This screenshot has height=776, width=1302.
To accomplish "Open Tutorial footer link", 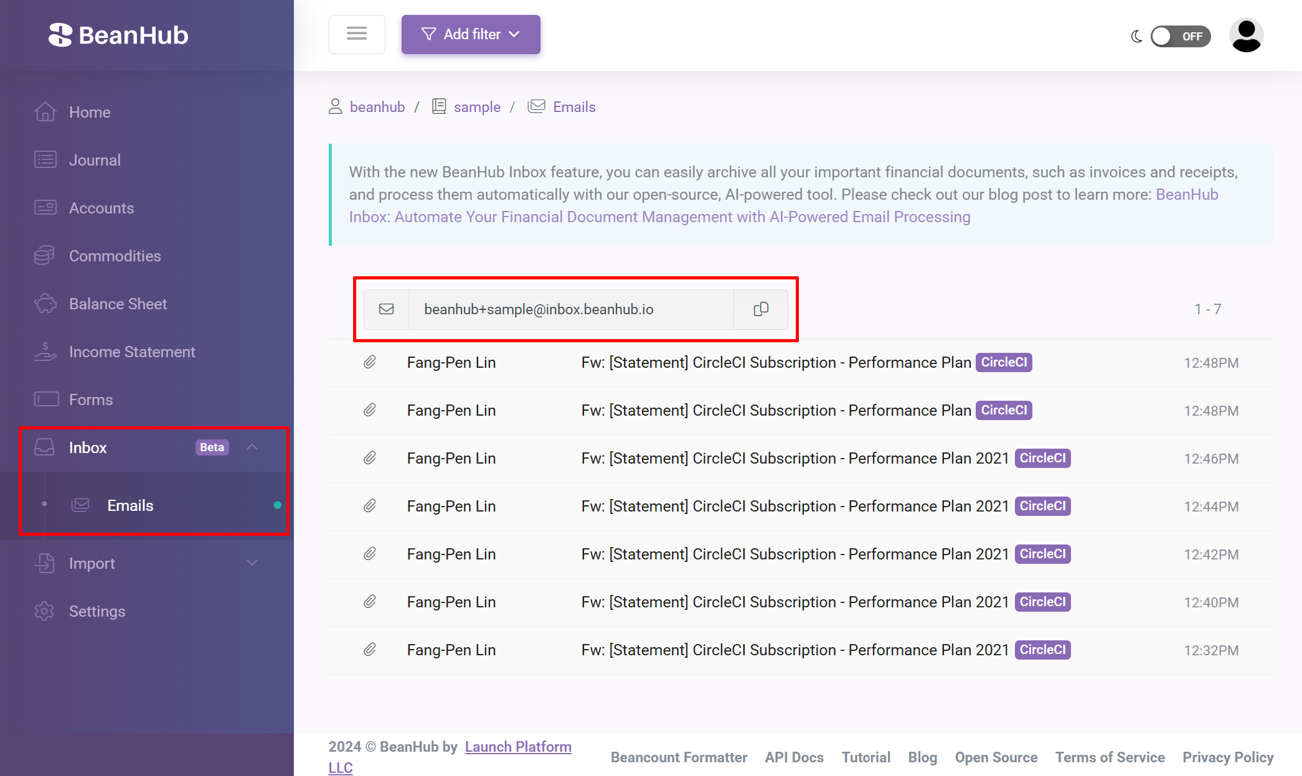I will 866,757.
